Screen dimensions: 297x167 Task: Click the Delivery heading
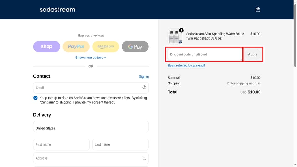click(42, 115)
